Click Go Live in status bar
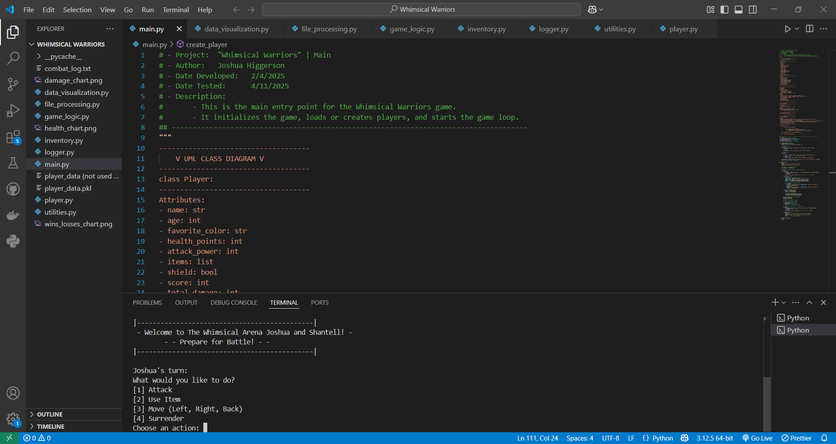This screenshot has height=444, width=836. point(757,438)
